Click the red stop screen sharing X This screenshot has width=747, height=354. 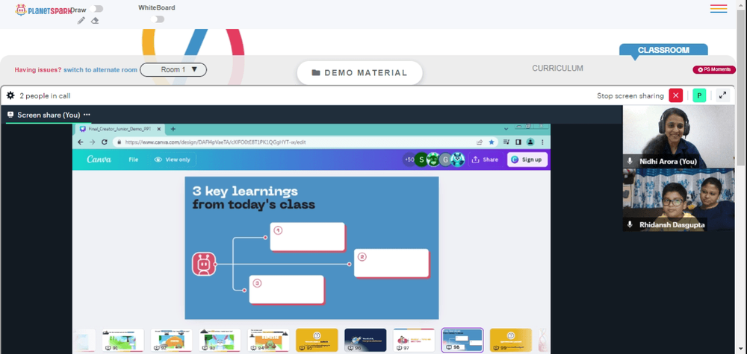click(x=675, y=95)
